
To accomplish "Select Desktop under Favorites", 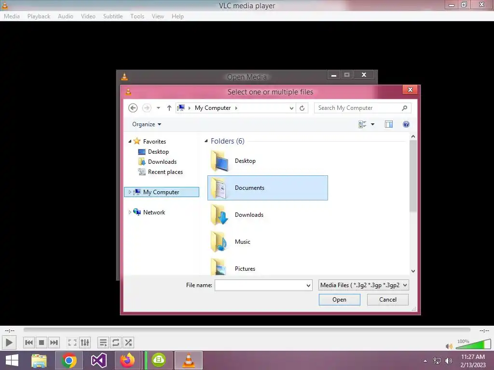I will pos(158,152).
